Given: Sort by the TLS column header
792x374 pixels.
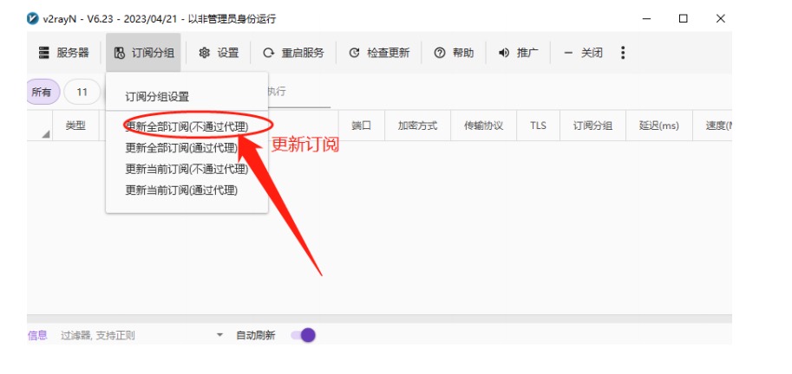Looking at the screenshot, I should (538, 126).
